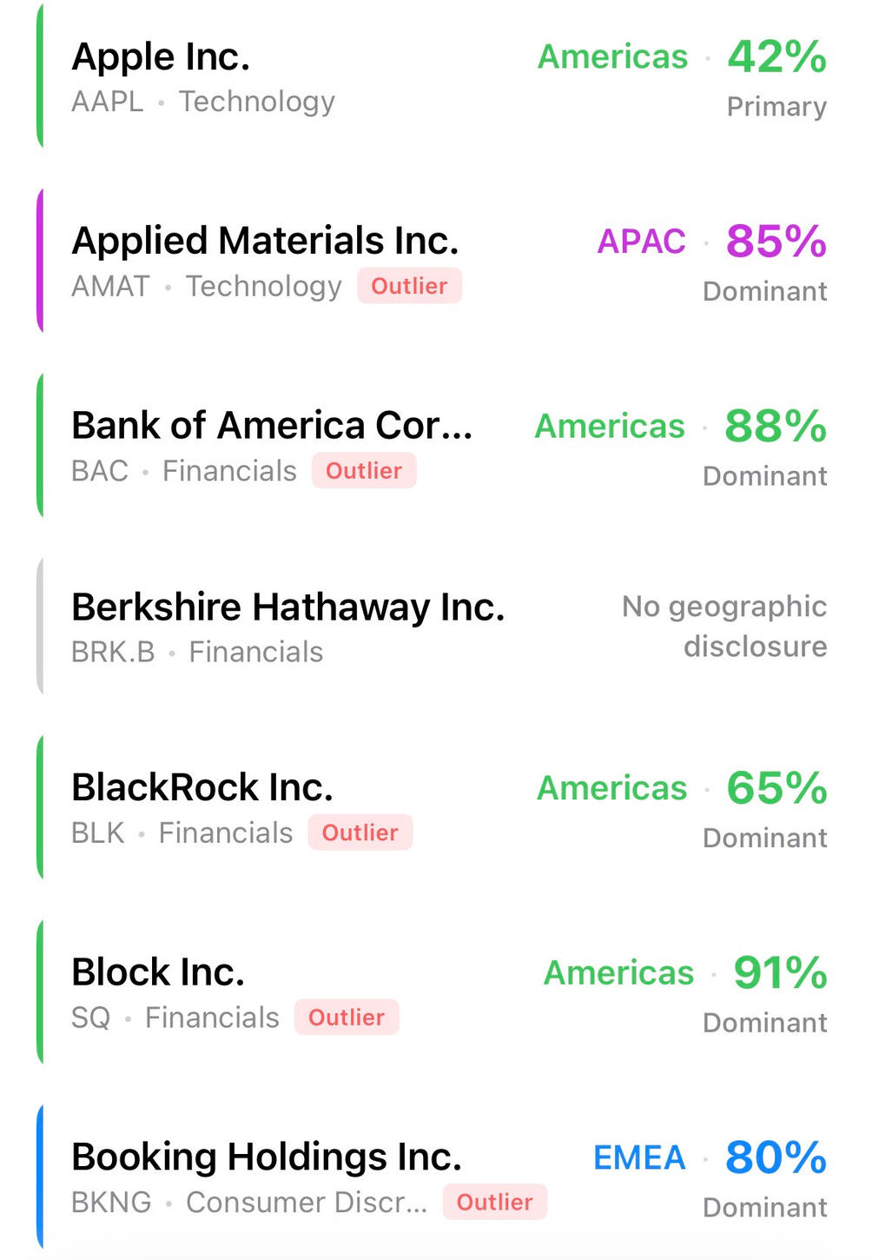Click the blue color bar beside Booking Holdings
The height and width of the screenshot is (1260, 892).
[x=40, y=1177]
